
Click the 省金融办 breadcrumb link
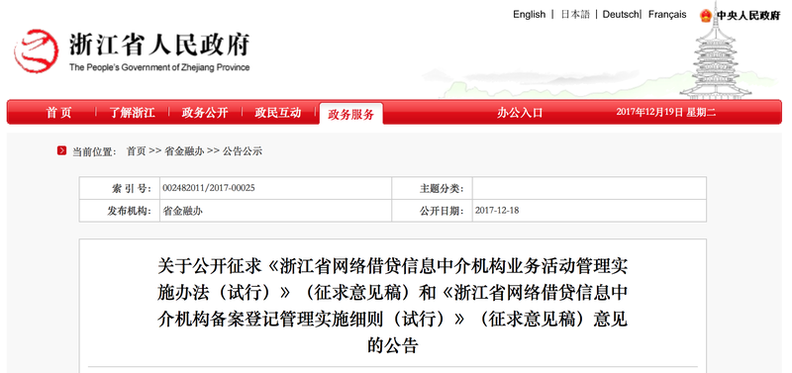pos(184,151)
